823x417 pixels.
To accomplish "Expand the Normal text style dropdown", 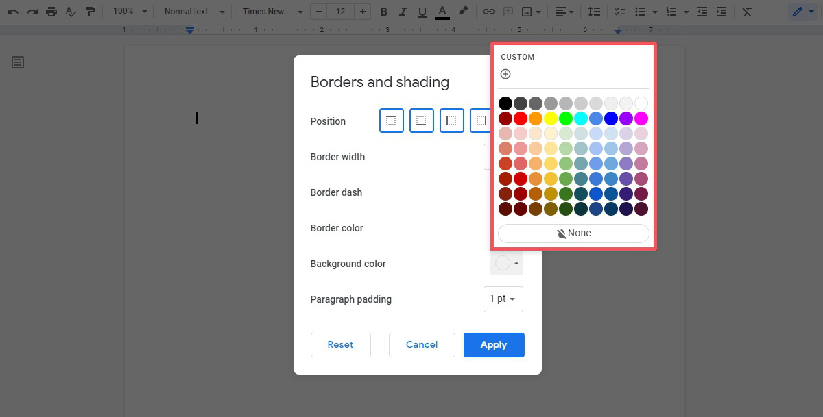I will tap(194, 12).
